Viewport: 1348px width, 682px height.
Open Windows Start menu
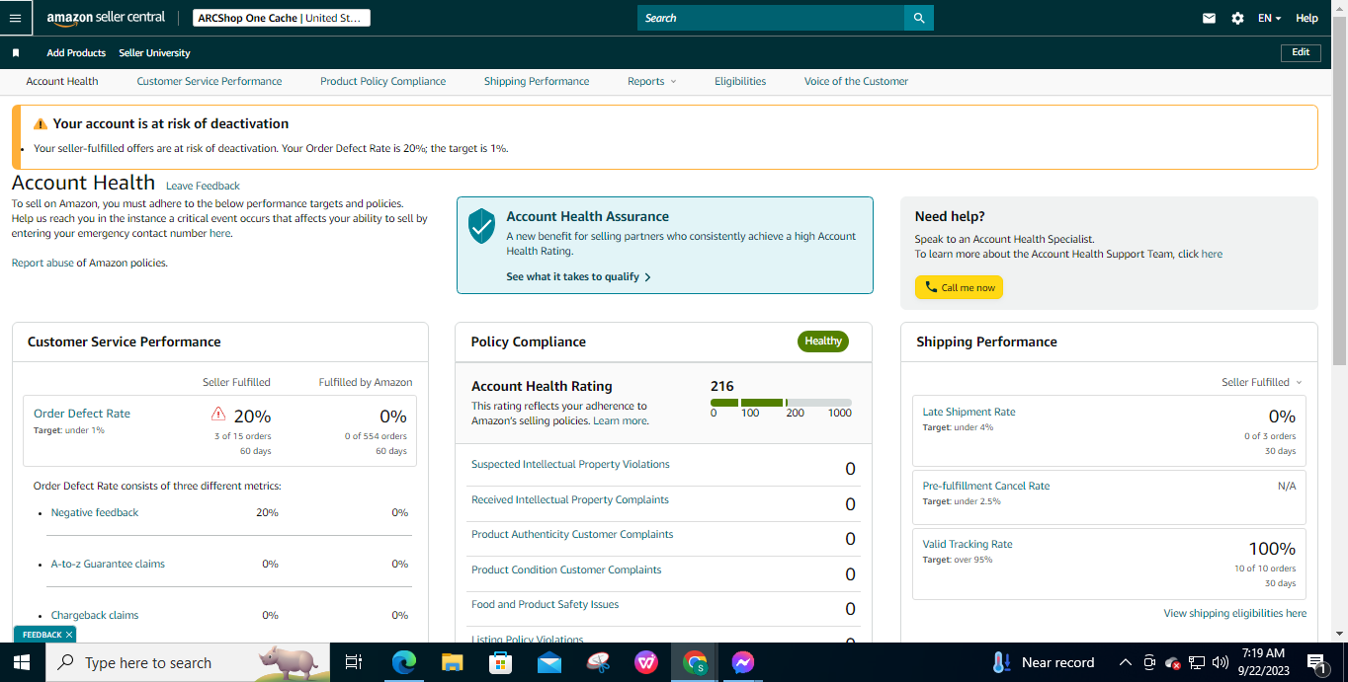(22, 662)
